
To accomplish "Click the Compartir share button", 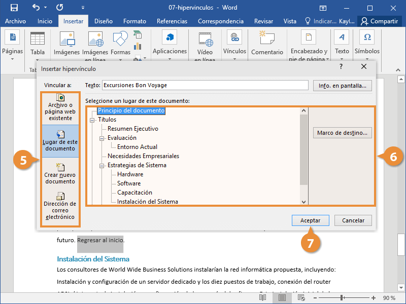I will click(379, 21).
